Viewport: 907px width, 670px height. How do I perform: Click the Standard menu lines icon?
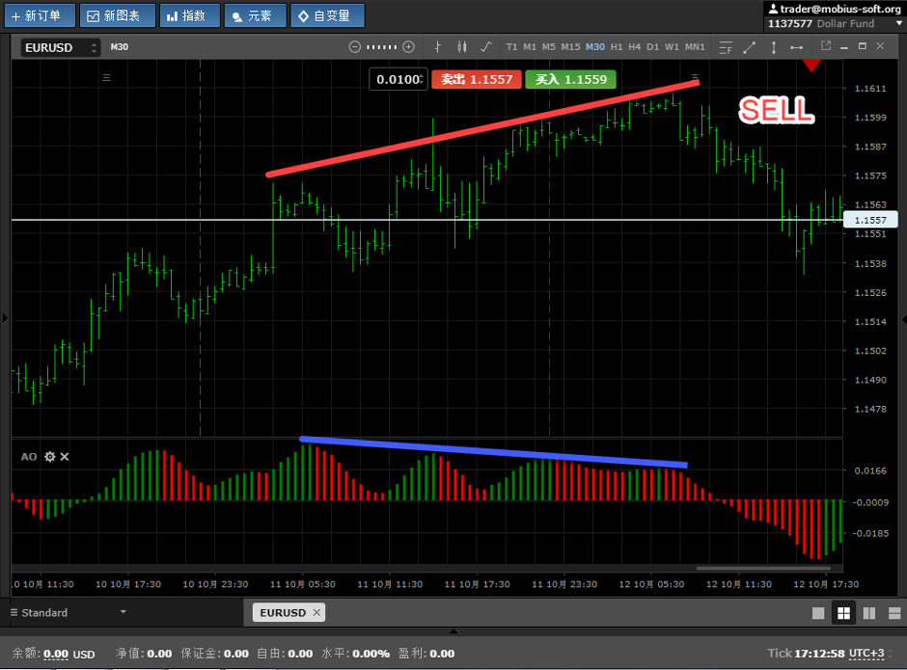point(14,612)
